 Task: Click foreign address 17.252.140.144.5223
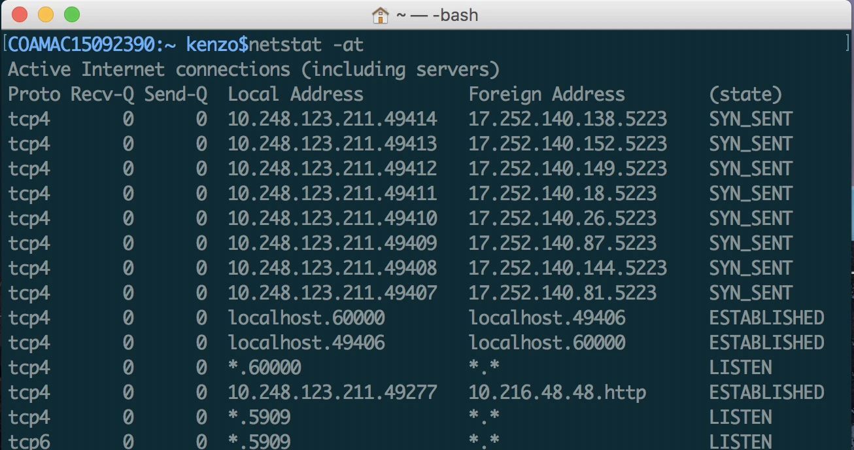(x=568, y=268)
